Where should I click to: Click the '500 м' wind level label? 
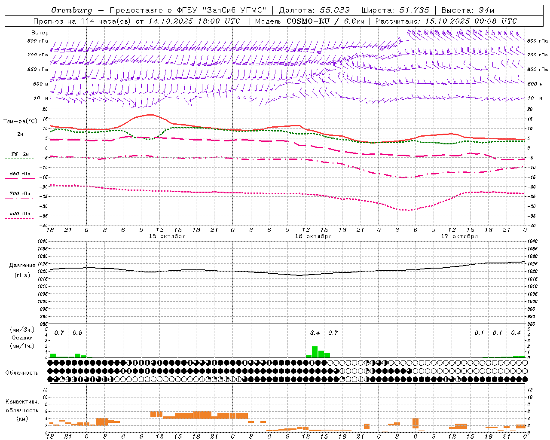click(41, 84)
